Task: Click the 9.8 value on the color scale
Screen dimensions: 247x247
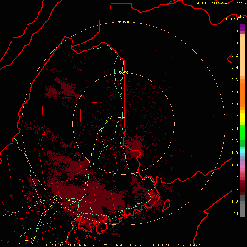Action: pos(235,31)
